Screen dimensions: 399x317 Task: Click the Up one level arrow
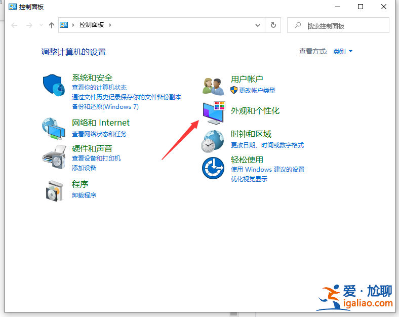coord(52,25)
